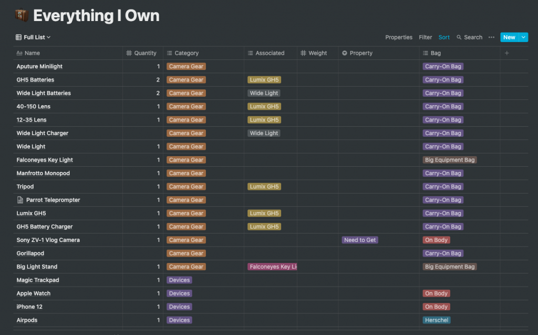
Task: Select the Need to Get property tag
Action: [x=360, y=240]
